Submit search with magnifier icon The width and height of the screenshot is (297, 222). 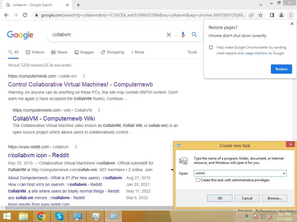coord(194,35)
